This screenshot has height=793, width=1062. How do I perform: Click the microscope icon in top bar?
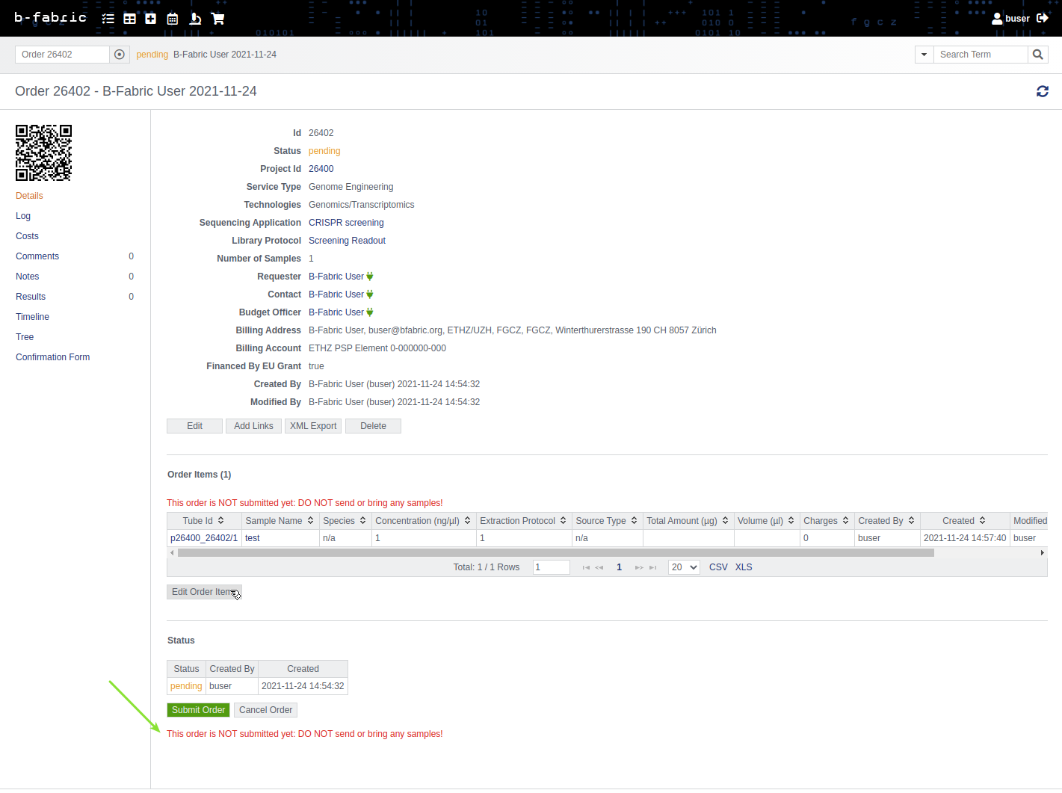point(195,19)
